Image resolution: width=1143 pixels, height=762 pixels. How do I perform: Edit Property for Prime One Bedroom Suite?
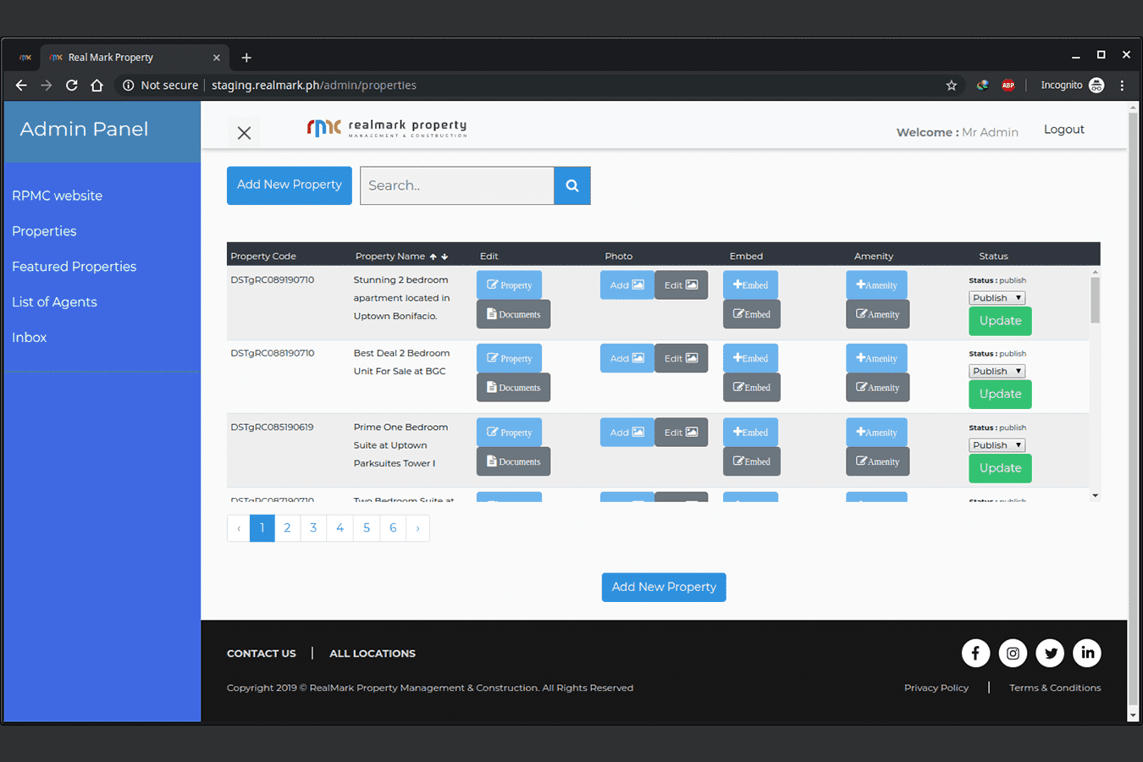coord(509,433)
